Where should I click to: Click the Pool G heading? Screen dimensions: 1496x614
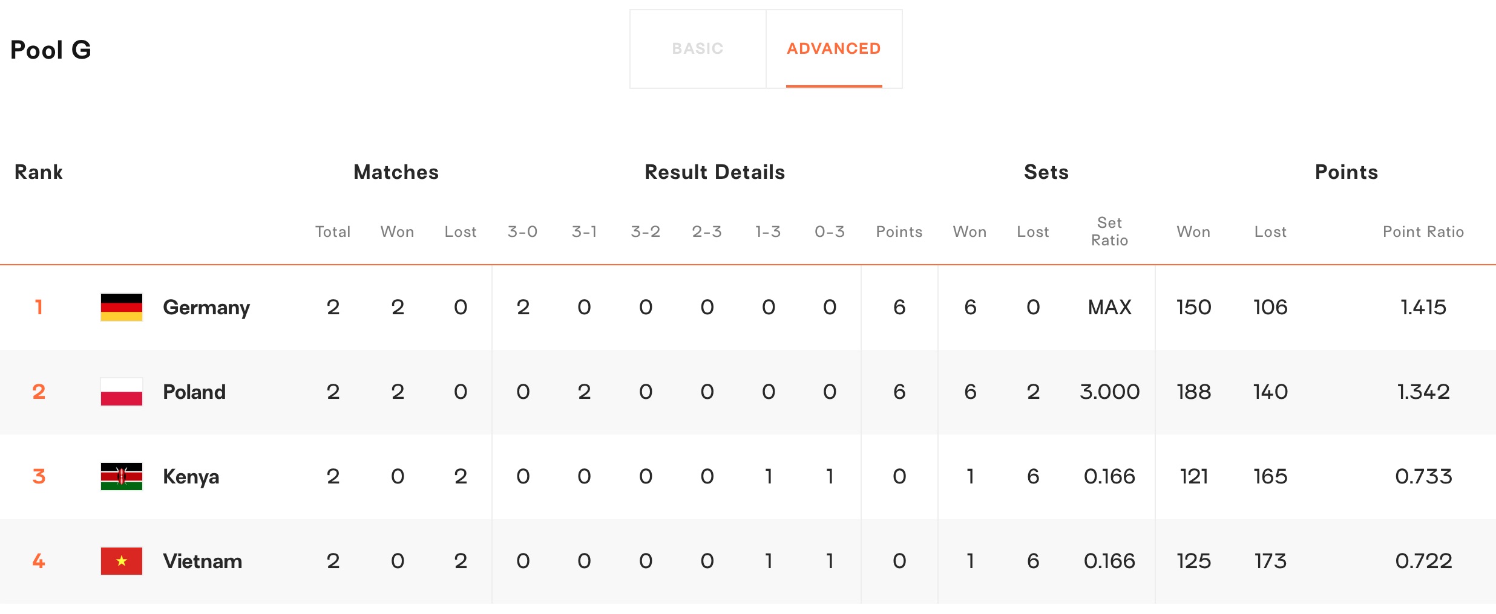point(51,50)
